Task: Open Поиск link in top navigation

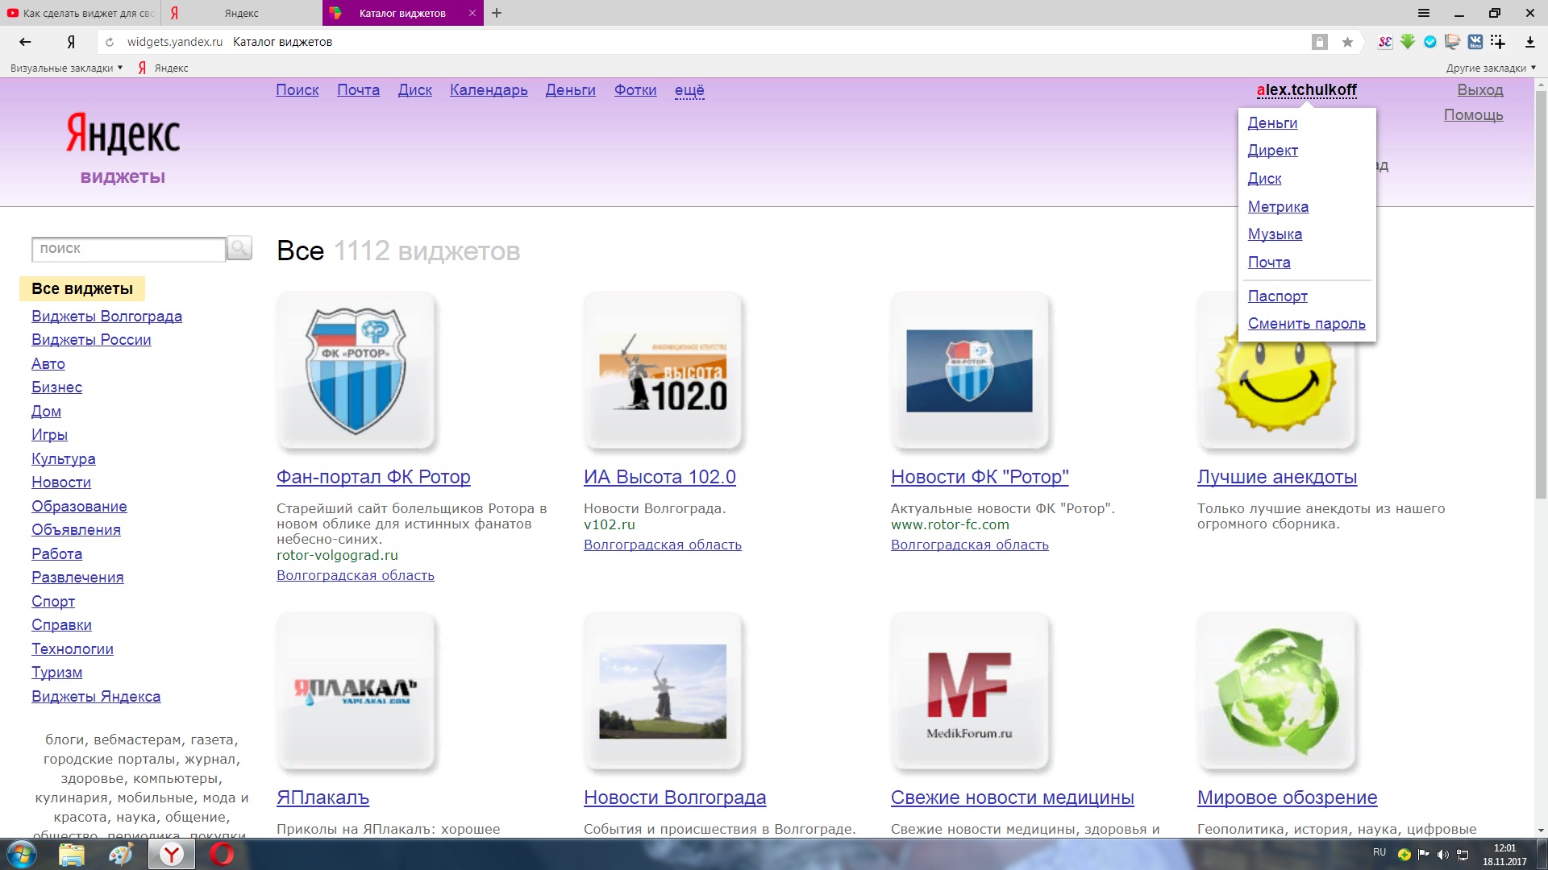Action: [298, 90]
